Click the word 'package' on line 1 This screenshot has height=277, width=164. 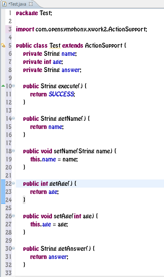(27, 13)
